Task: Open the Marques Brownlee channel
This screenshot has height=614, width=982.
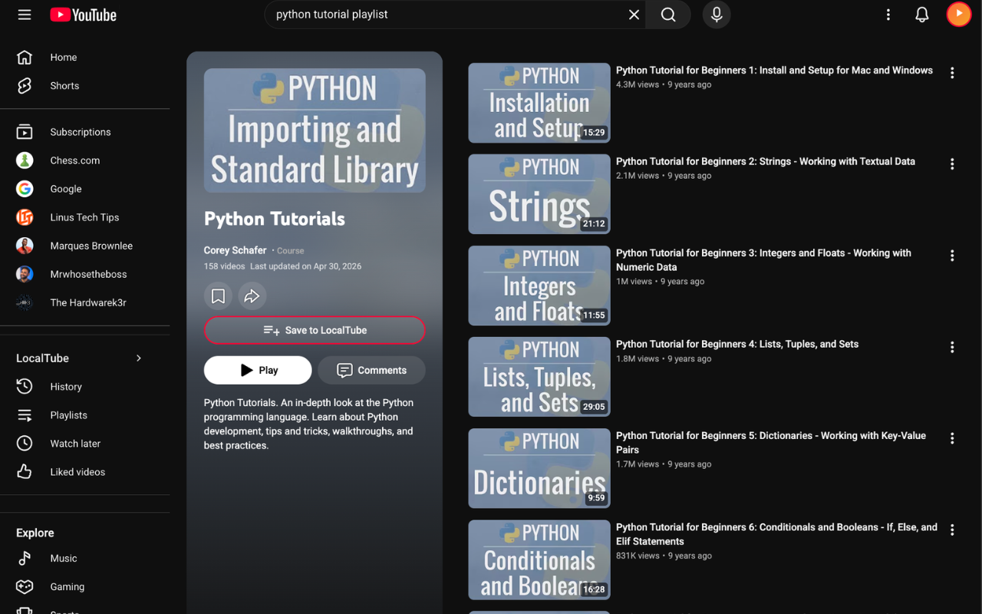Action: pos(84,246)
